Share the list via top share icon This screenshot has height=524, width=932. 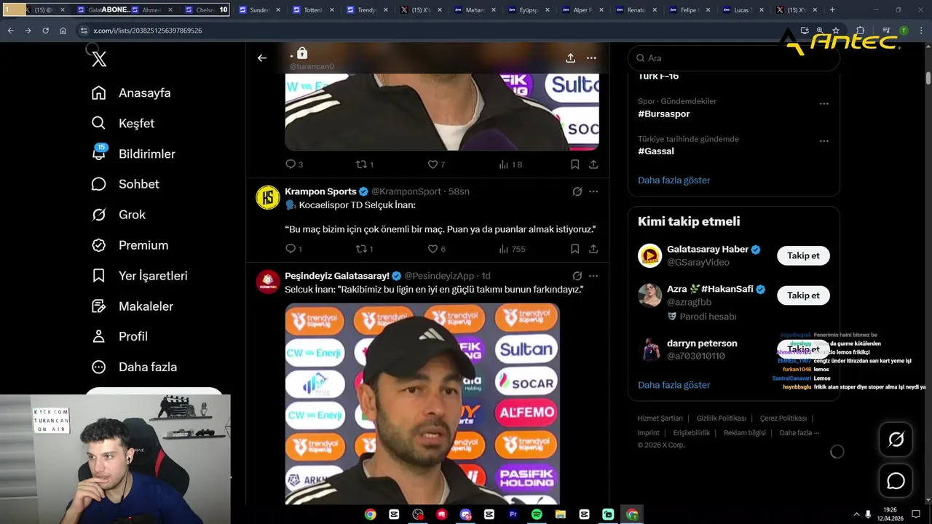point(570,58)
